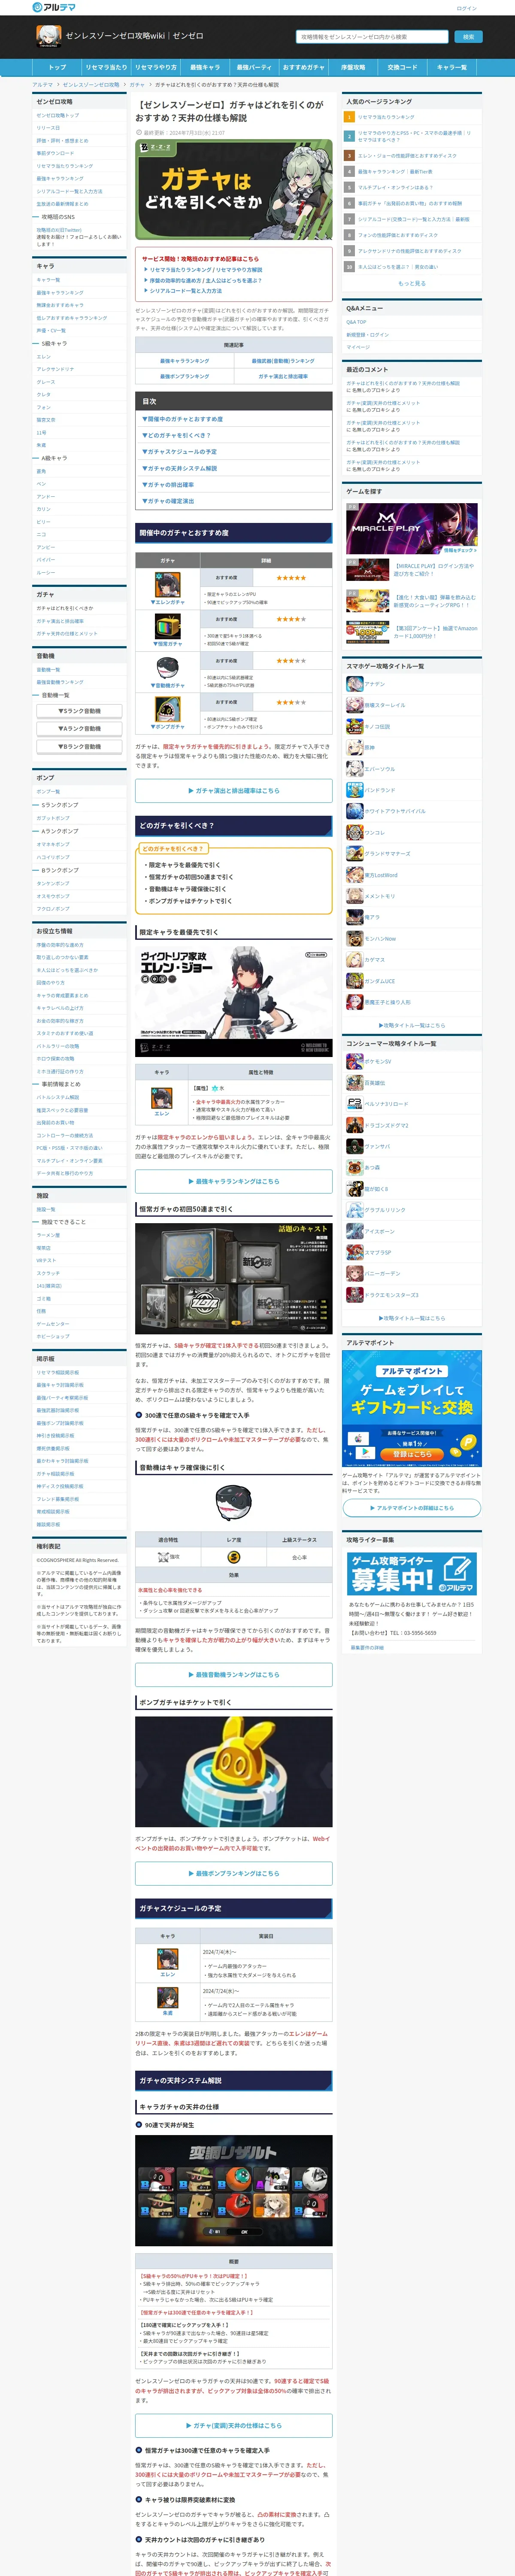Open 最強キャラランキング related-article cell
Image resolution: width=515 pixels, height=2576 pixels.
pyautogui.click(x=185, y=361)
